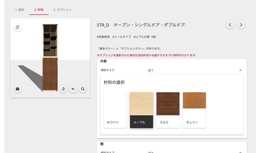This screenshot has height=153, width=269.
Task: Open the 外側 材料タイプ dropdown
Action: (195, 70)
